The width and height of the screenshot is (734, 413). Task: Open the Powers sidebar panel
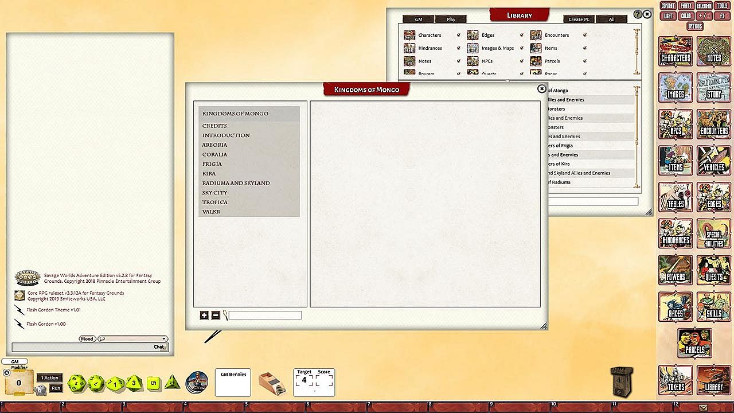[676, 270]
